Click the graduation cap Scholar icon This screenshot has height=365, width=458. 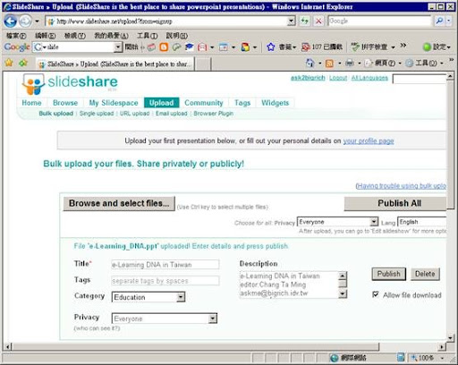click(x=189, y=47)
